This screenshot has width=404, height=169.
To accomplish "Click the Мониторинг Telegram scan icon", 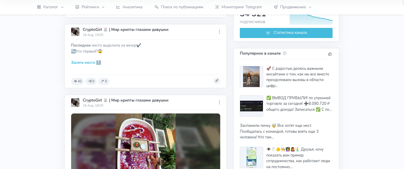I will tap(217, 7).
